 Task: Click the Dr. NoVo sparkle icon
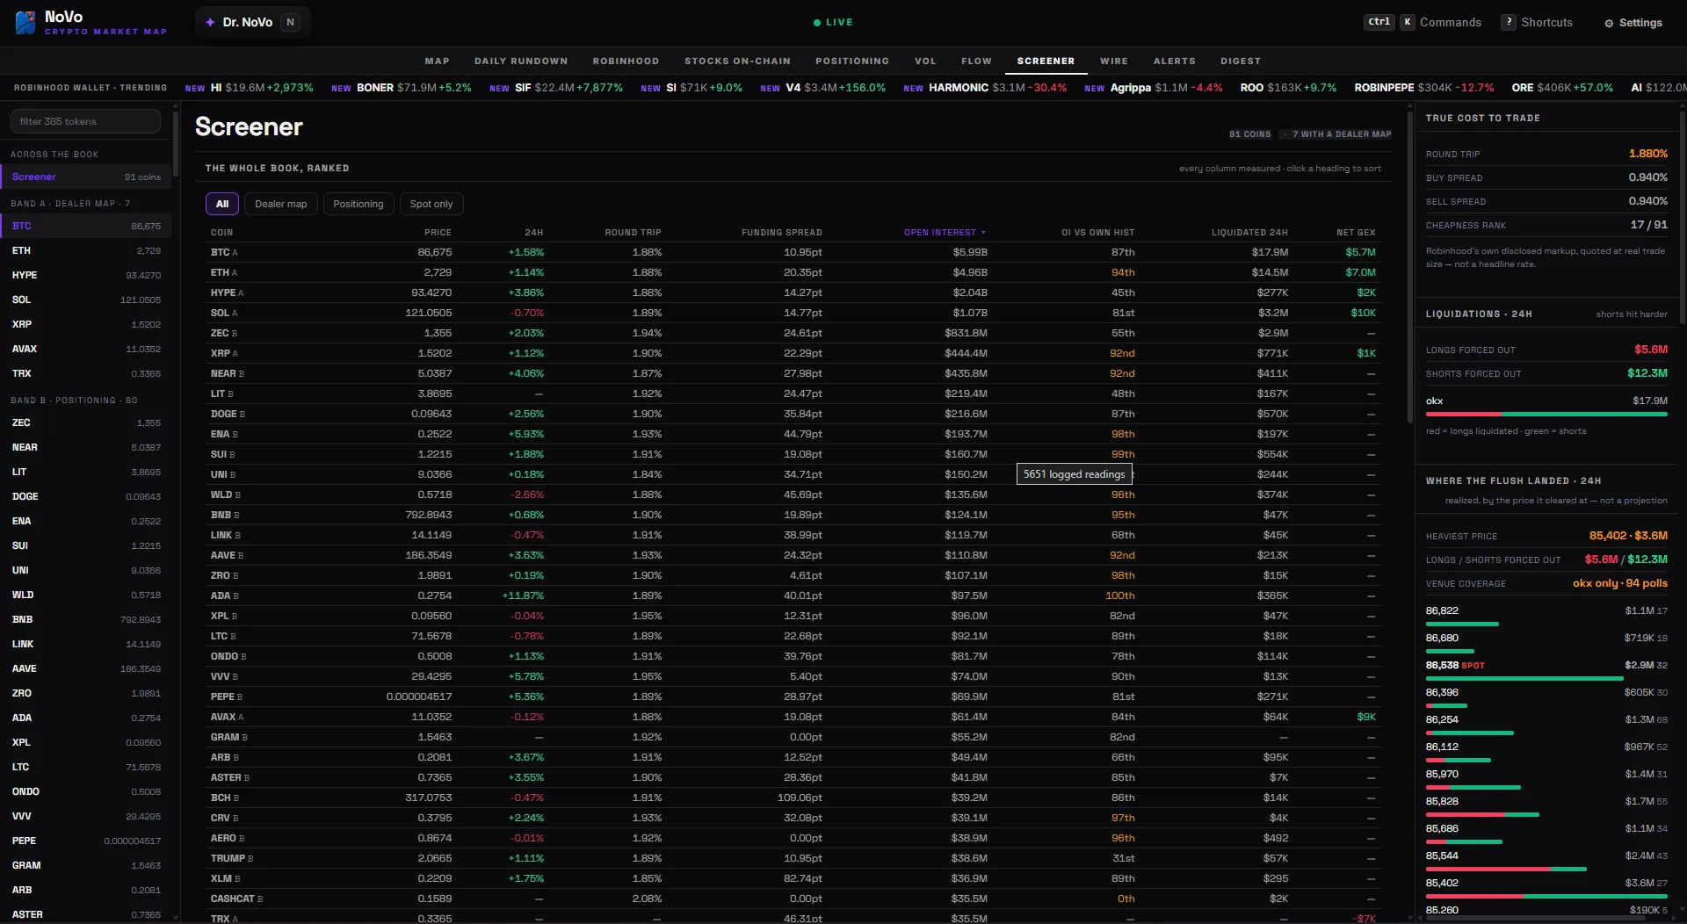click(210, 22)
